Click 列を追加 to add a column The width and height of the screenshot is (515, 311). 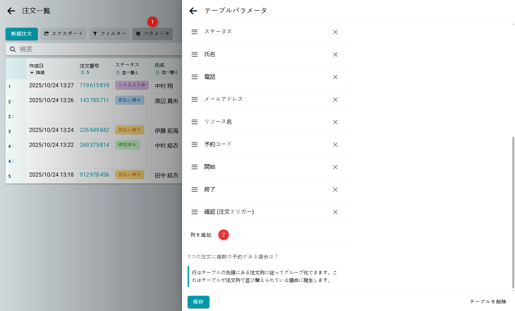pos(201,235)
